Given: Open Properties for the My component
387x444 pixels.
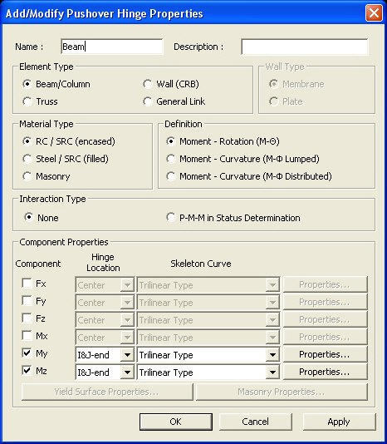Looking at the screenshot, I should click(325, 354).
